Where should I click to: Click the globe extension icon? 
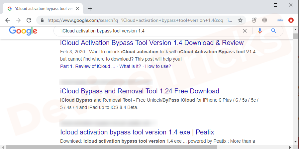pos(265,20)
